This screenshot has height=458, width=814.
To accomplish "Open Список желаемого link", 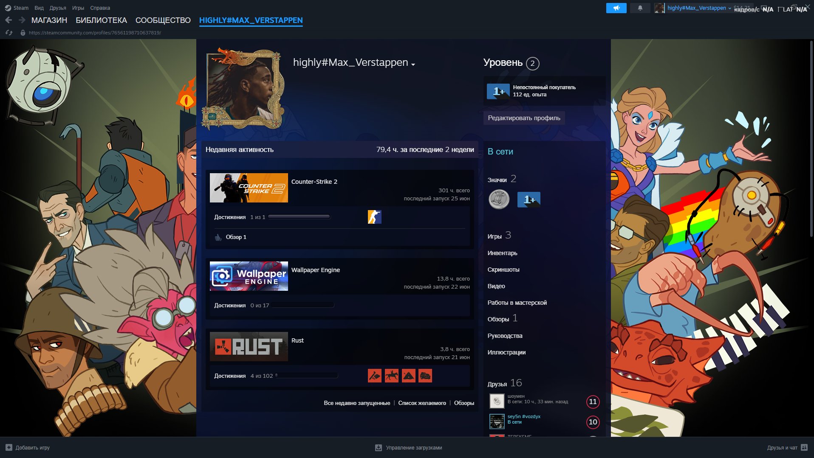I will tap(422, 403).
